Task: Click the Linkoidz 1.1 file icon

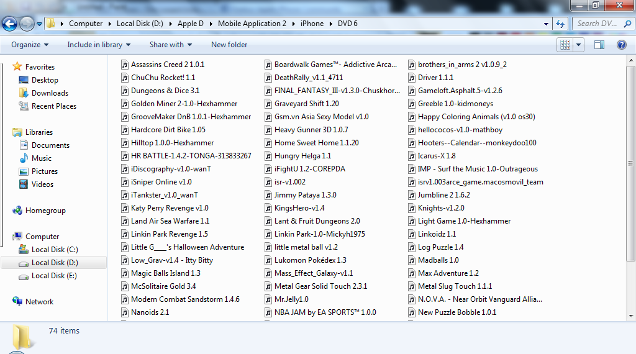Action: (412, 234)
